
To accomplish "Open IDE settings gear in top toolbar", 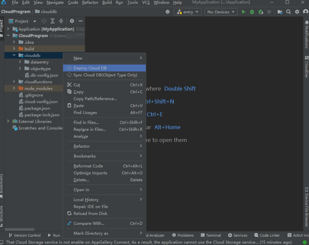I will pos(297,12).
